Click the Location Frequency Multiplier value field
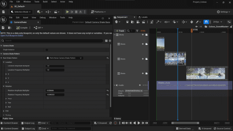Viewport: 233px width, 131px height. 55,70
